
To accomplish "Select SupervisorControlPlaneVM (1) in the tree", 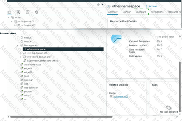I will [42, 61].
